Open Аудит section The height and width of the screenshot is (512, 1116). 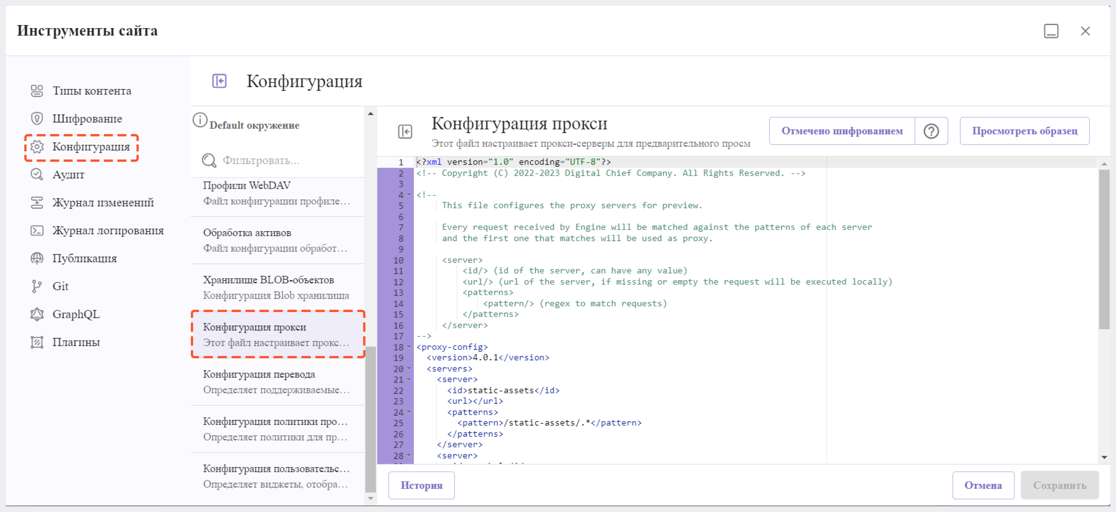coord(69,175)
